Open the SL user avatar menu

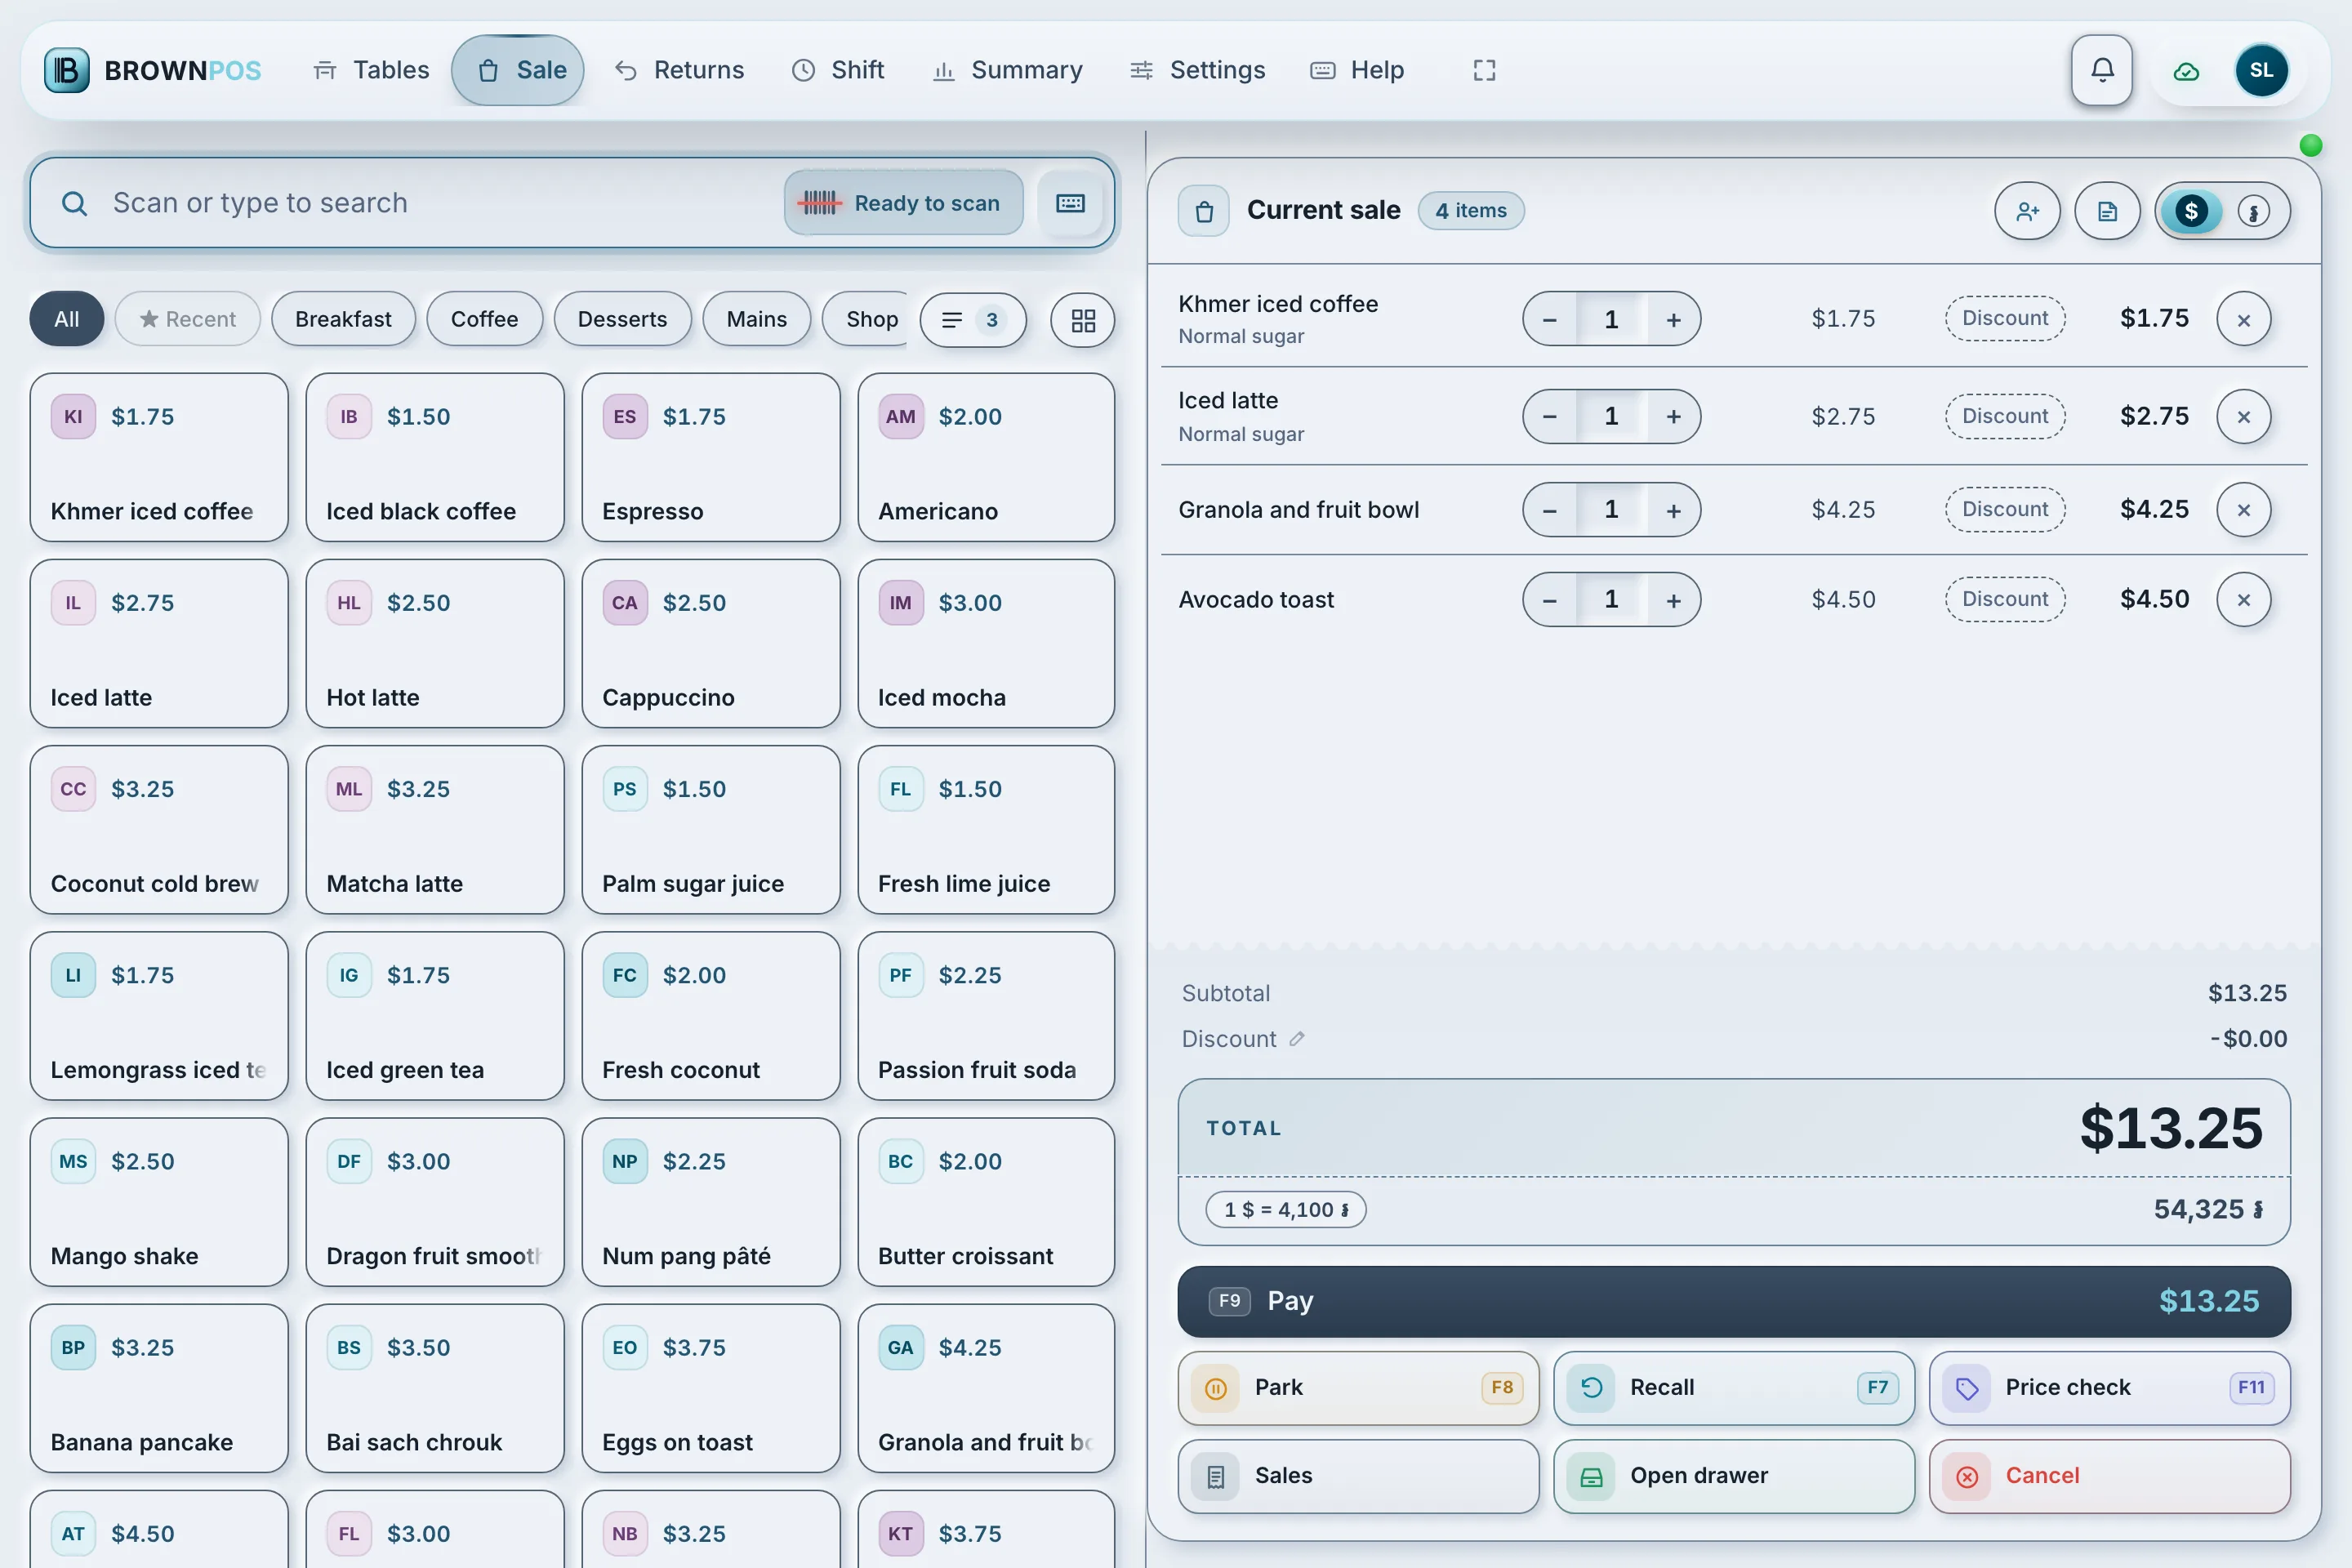(x=2261, y=70)
